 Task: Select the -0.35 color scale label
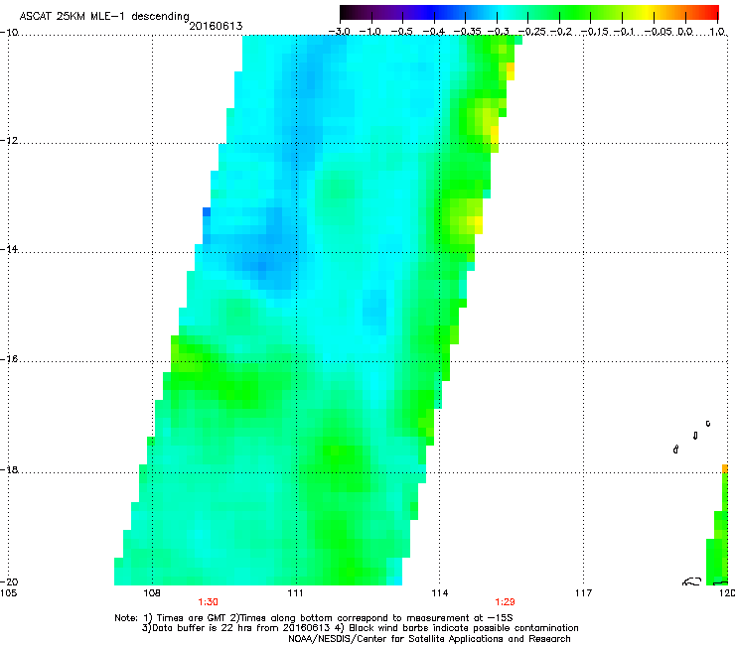[467, 32]
